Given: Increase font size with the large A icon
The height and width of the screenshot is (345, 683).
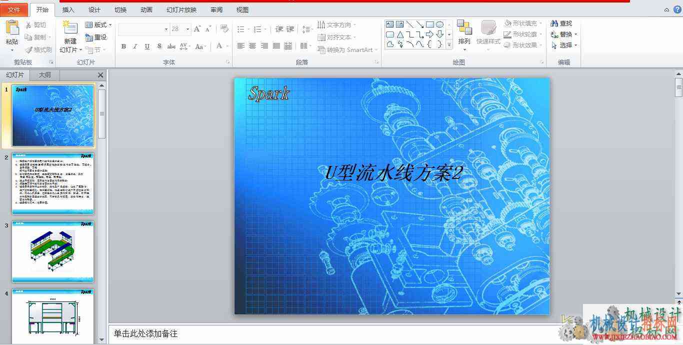Looking at the screenshot, I should (197, 29).
